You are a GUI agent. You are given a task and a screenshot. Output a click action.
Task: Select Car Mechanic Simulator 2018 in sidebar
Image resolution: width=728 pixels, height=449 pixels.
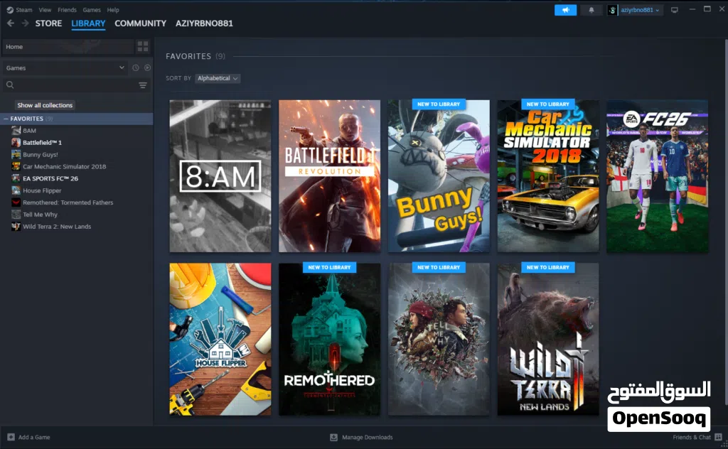click(65, 166)
